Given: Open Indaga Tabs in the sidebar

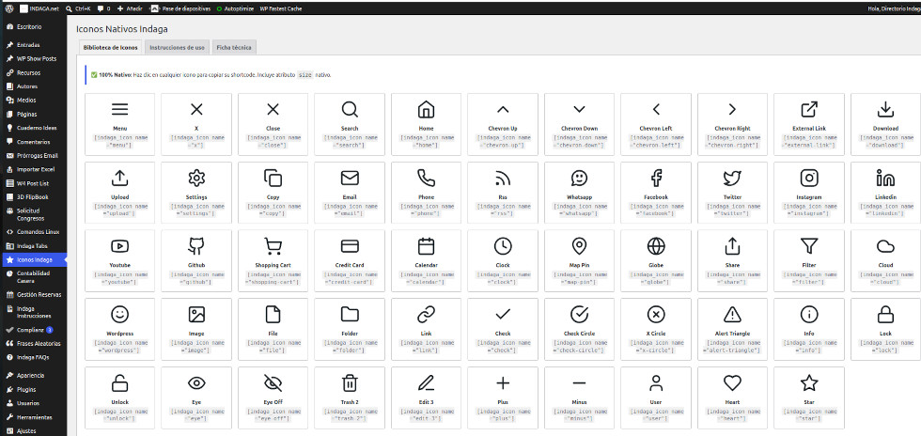Looking at the screenshot, I should [34, 245].
